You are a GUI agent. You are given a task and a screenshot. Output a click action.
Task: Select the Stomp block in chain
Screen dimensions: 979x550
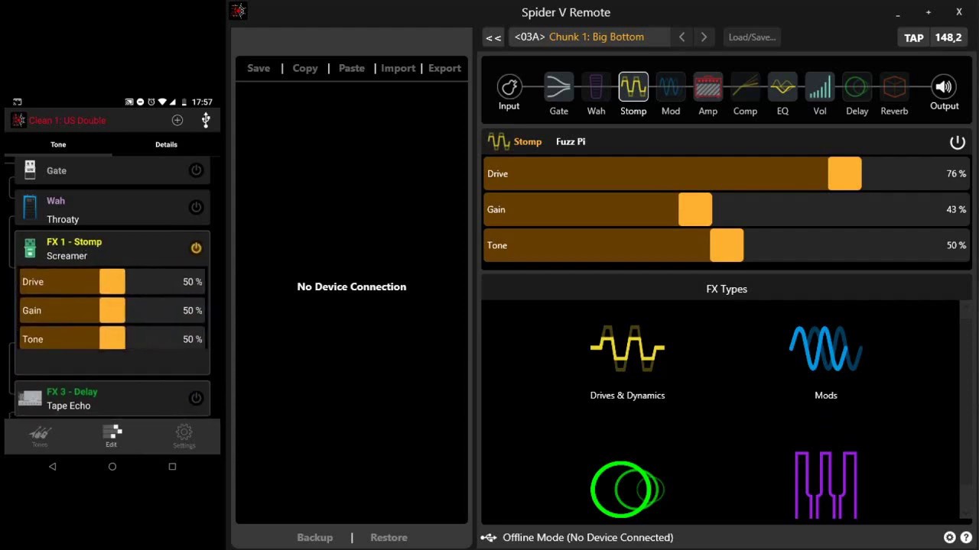pos(633,87)
